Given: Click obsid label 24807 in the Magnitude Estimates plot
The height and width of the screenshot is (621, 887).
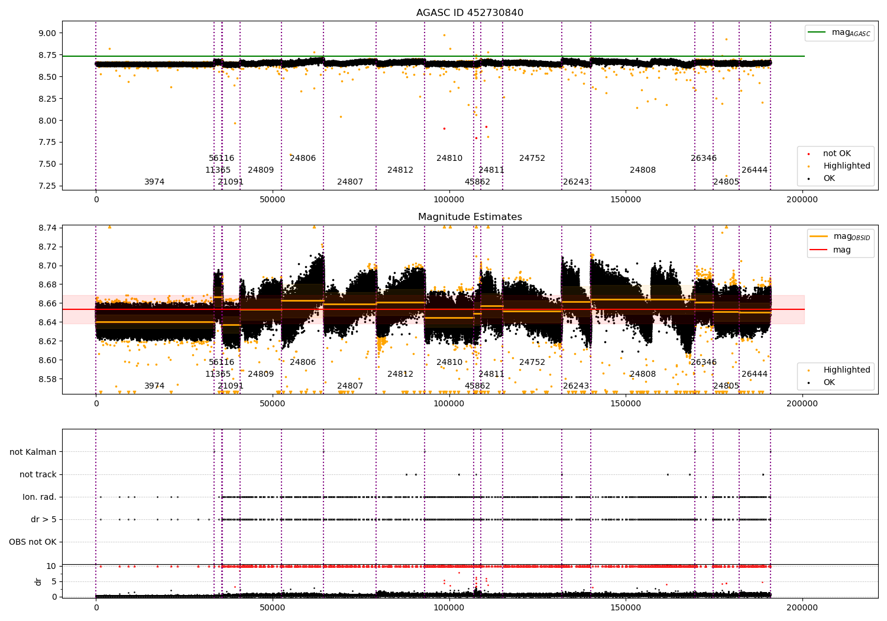Looking at the screenshot, I should [350, 386].
